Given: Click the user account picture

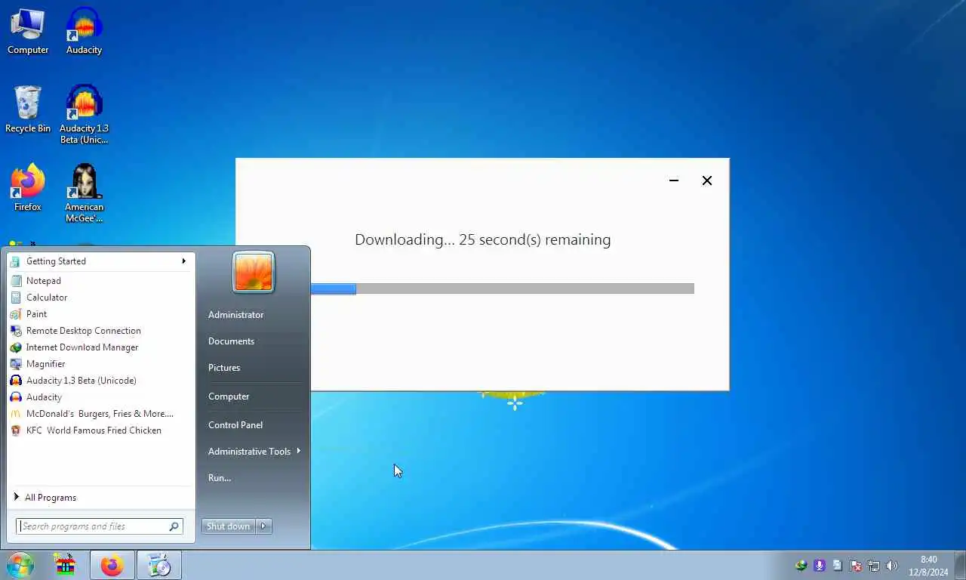Looking at the screenshot, I should tap(254, 272).
